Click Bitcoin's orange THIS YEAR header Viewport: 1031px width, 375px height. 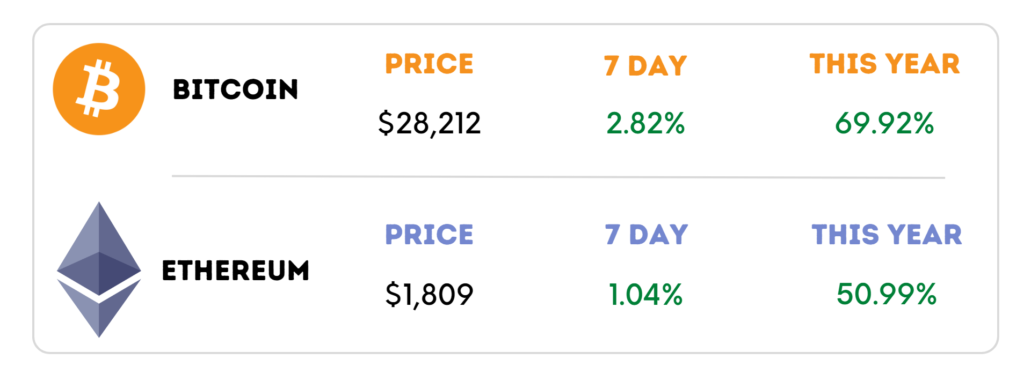[884, 64]
